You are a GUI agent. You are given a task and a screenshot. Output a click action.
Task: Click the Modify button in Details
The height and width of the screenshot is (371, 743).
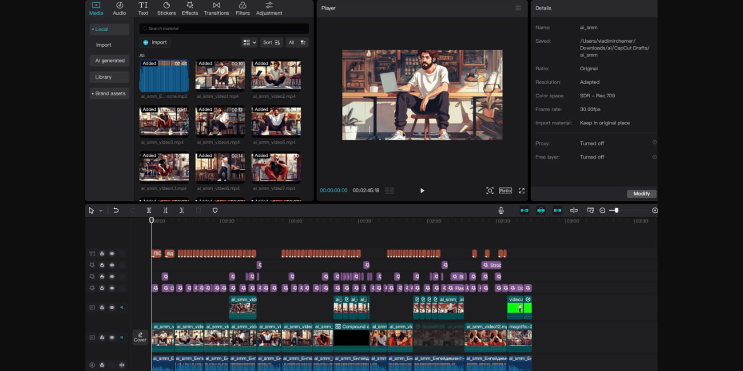coord(641,194)
